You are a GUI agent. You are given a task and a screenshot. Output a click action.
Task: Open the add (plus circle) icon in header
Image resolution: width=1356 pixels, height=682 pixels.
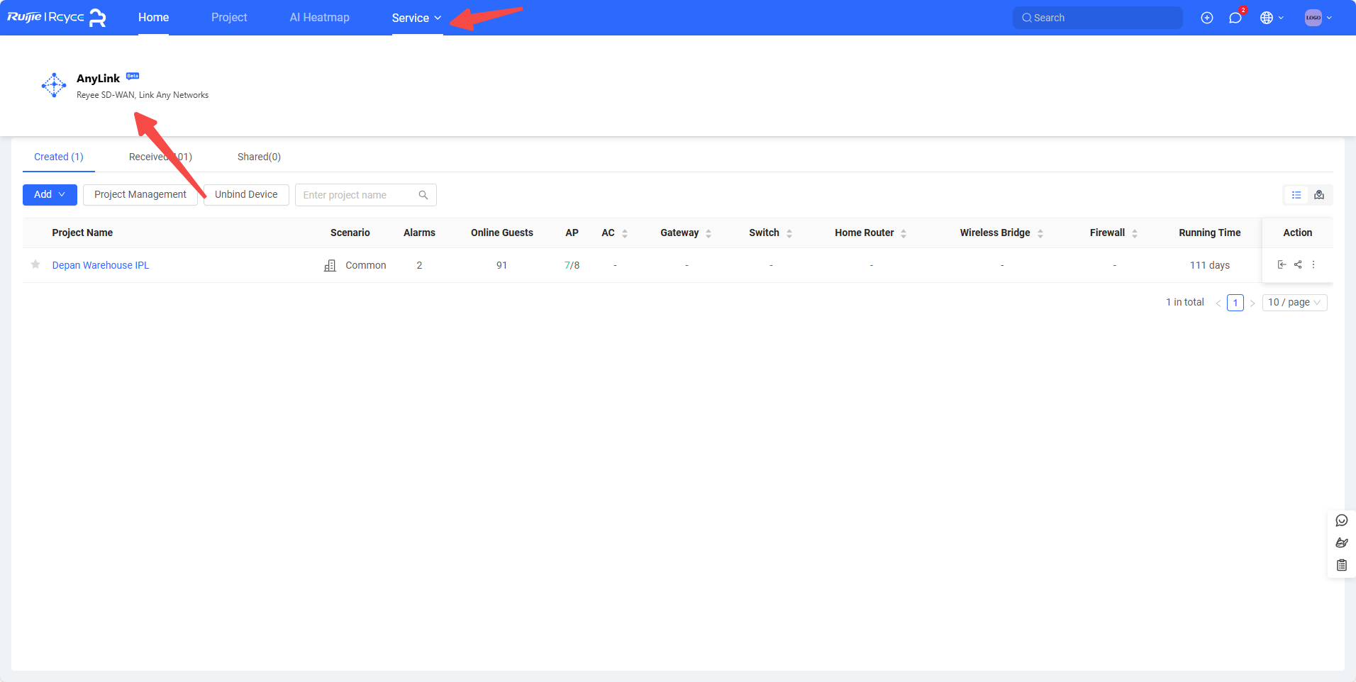tap(1207, 18)
